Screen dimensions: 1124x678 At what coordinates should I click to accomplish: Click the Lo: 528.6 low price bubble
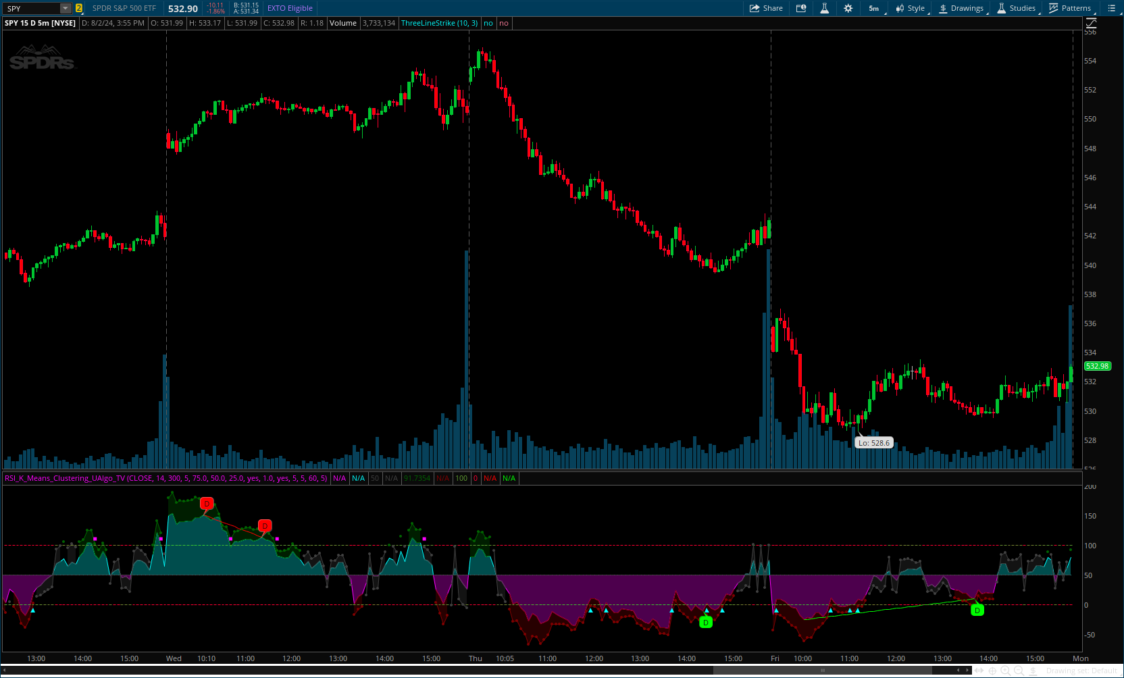coord(874,443)
